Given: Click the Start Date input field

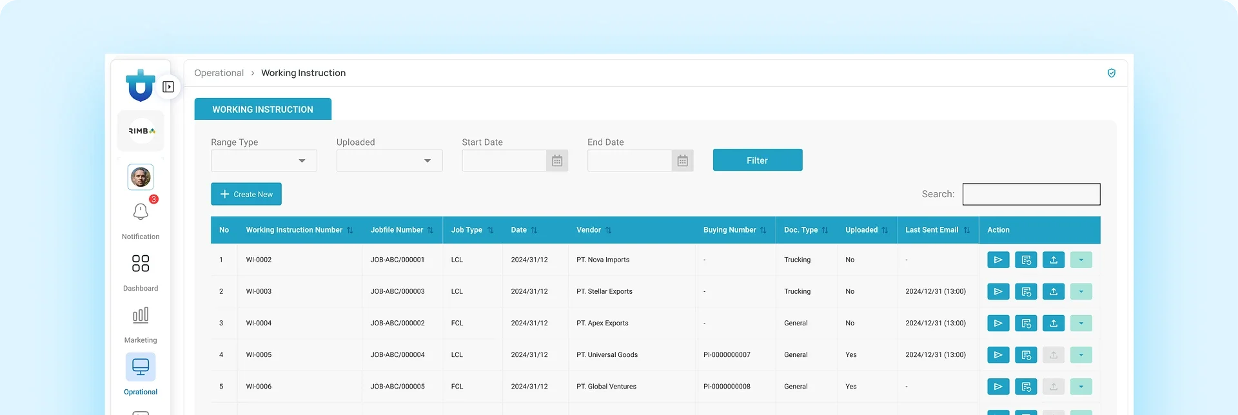Looking at the screenshot, I should tap(504, 160).
